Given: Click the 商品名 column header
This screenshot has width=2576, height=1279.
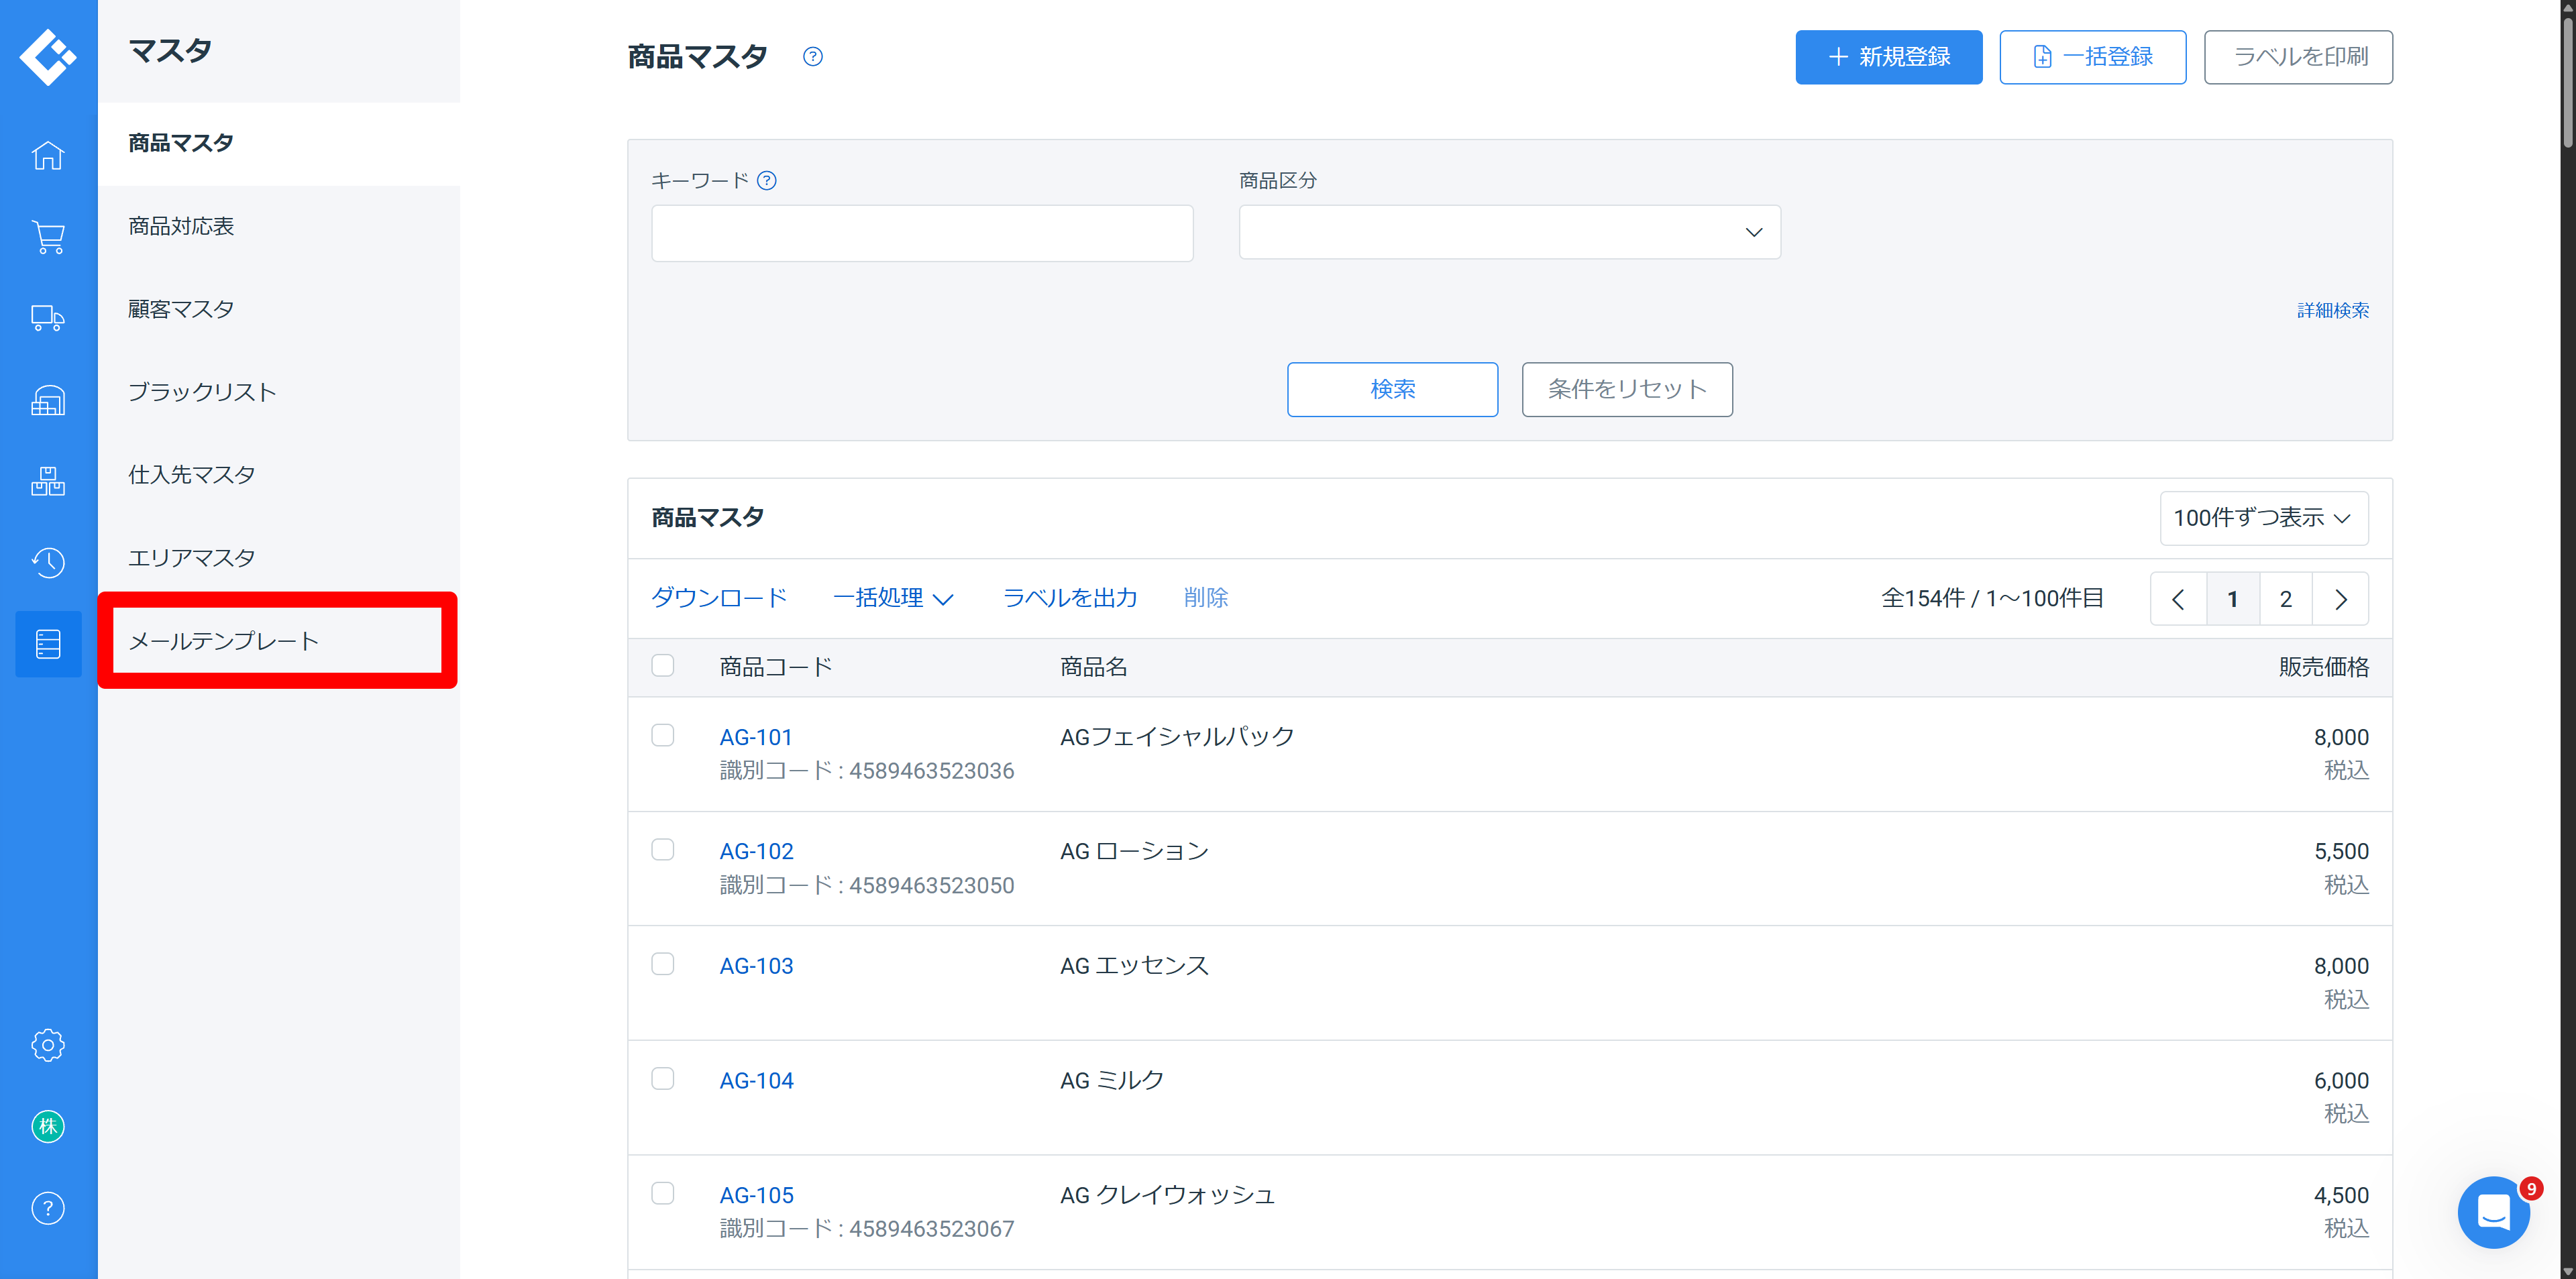Looking at the screenshot, I should [x=1093, y=667].
